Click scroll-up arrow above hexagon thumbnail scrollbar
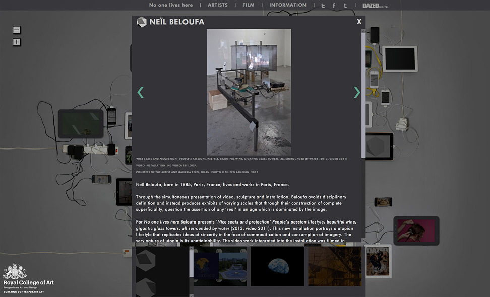Screen dimensions: 490x297 click(191, 248)
